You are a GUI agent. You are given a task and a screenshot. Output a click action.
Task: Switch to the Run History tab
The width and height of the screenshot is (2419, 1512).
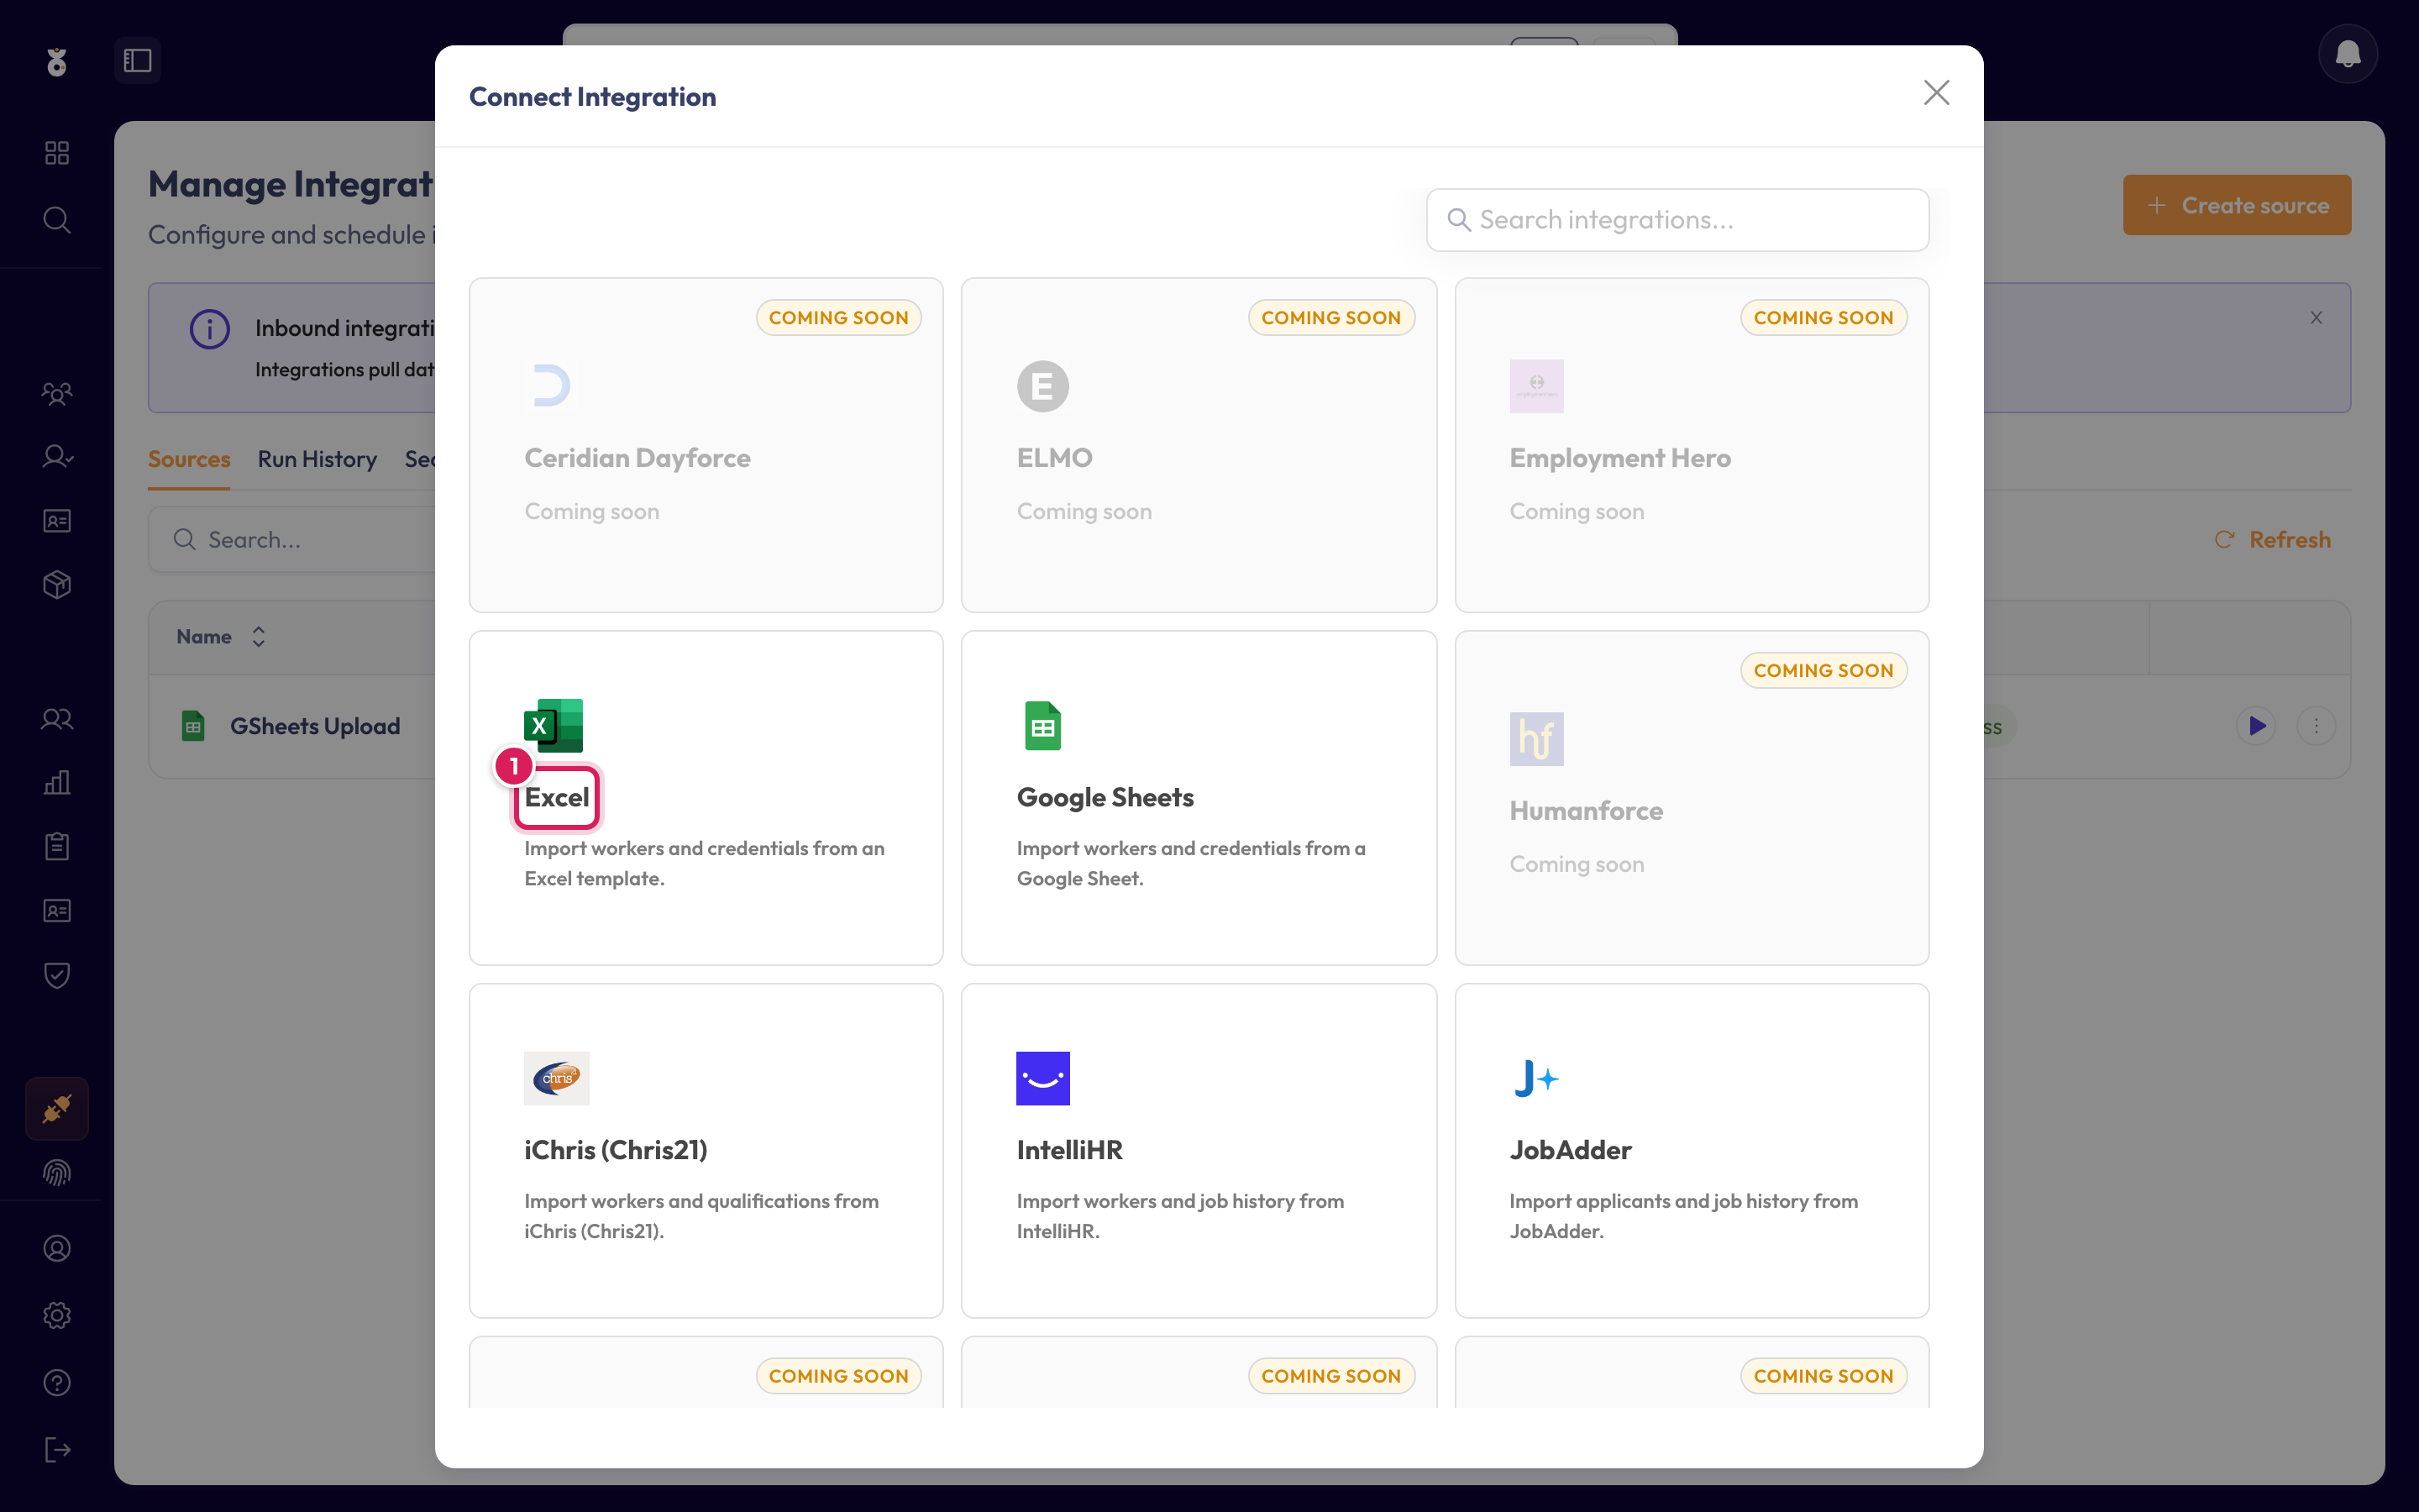[317, 459]
